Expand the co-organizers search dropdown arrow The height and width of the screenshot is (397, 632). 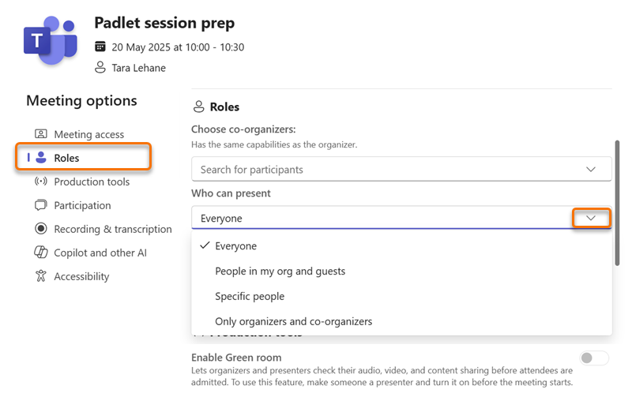(x=591, y=169)
